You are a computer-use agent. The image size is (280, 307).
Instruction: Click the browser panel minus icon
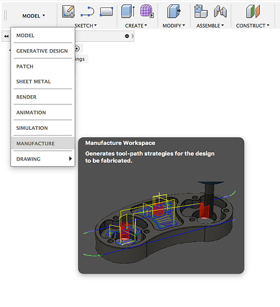tap(127, 36)
